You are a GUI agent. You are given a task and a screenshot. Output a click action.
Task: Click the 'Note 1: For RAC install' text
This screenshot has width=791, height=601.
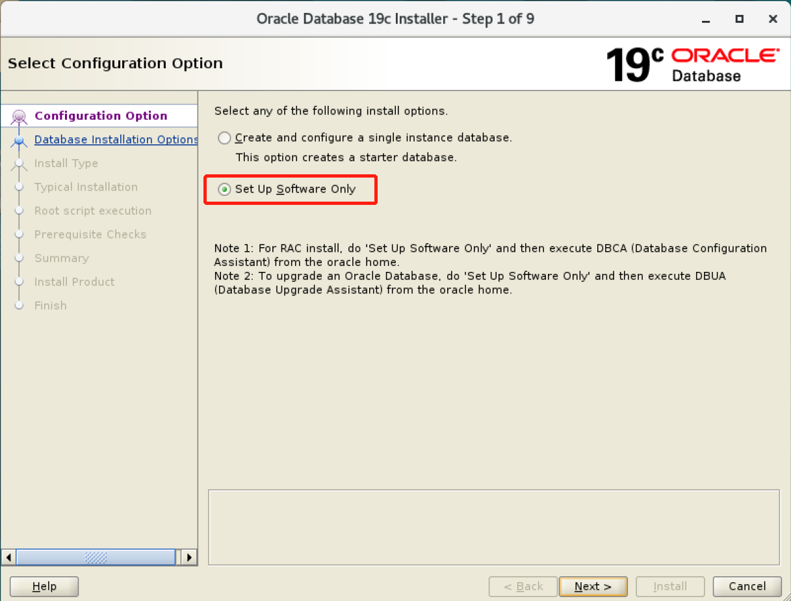click(491, 255)
